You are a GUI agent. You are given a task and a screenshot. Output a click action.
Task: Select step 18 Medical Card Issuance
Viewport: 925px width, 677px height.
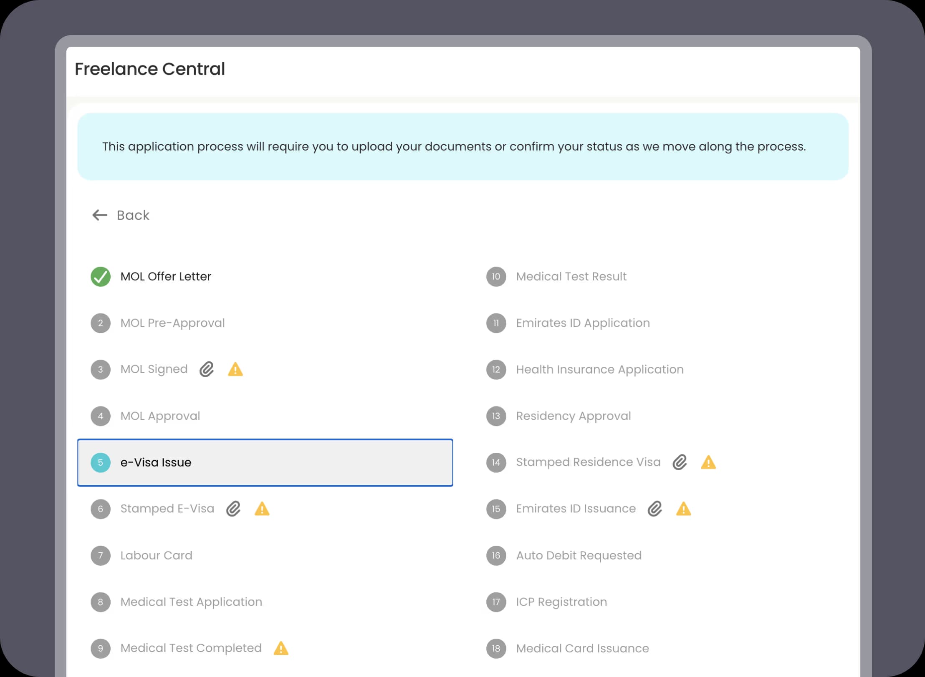(x=582, y=648)
